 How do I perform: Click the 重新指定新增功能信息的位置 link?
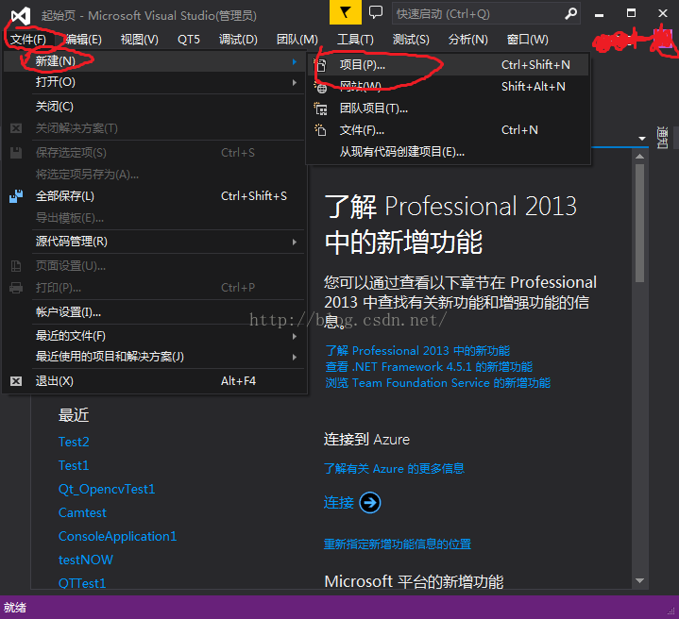397,544
